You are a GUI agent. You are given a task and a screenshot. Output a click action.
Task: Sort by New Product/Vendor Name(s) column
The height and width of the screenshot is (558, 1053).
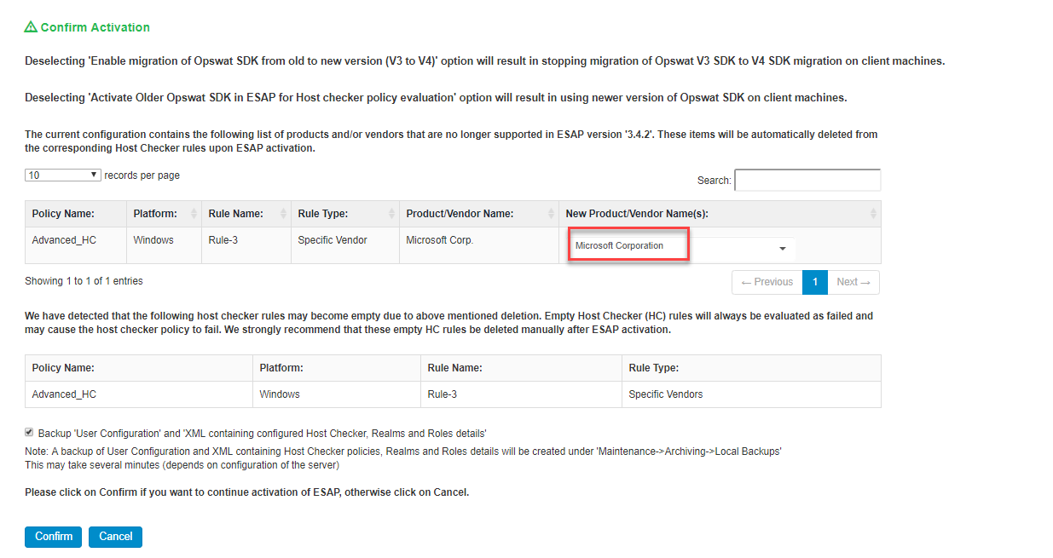pos(720,214)
